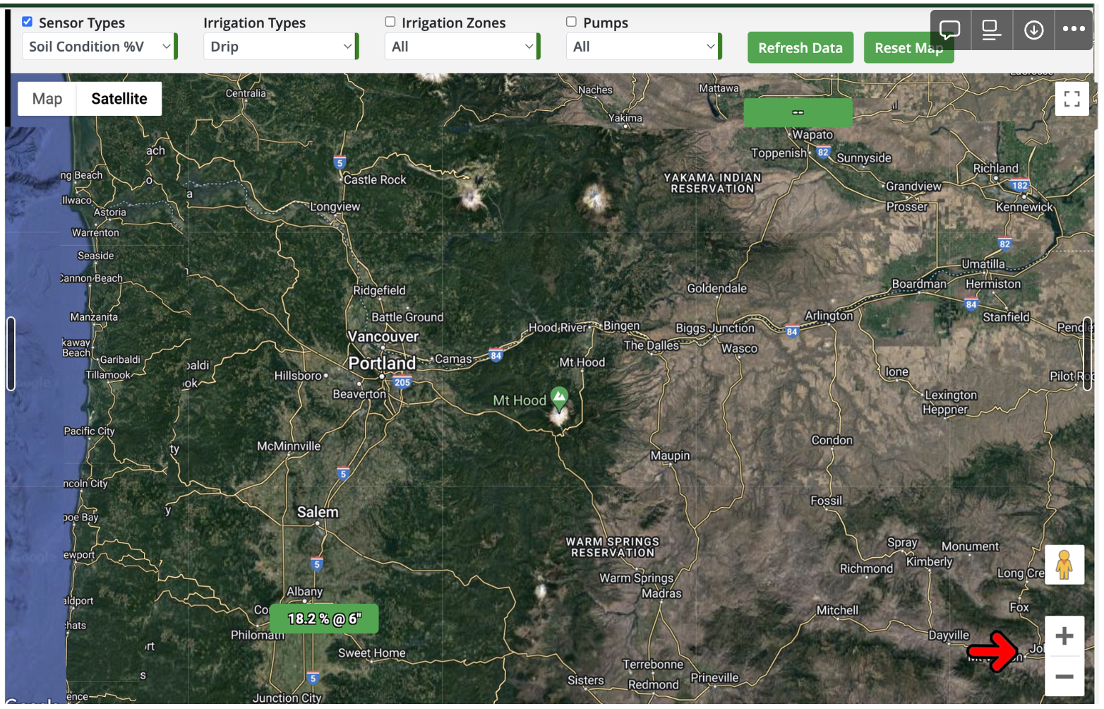Uncheck the Sensor Types checkbox

point(27,22)
